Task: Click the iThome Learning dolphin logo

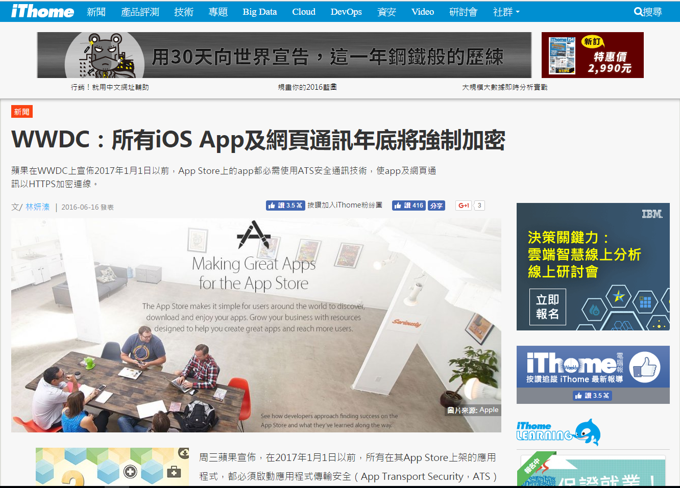Action: pos(558,431)
